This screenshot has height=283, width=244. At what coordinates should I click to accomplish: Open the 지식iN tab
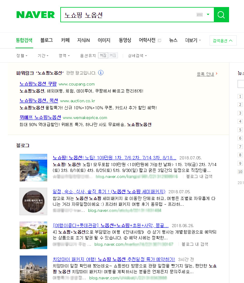[83, 40]
